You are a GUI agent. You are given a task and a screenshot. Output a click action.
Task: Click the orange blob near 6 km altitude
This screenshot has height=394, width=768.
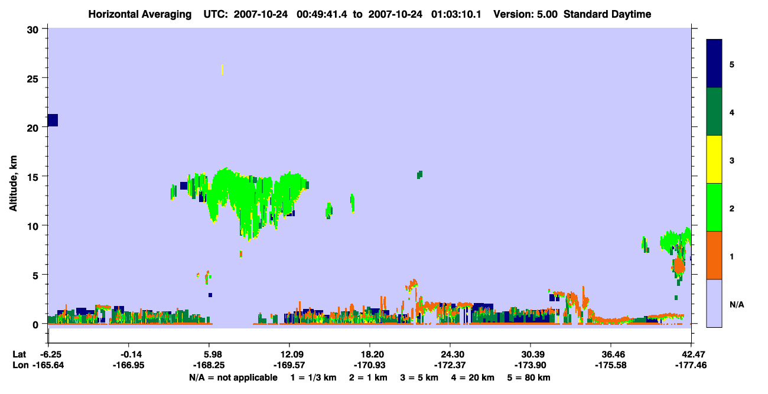(x=679, y=266)
